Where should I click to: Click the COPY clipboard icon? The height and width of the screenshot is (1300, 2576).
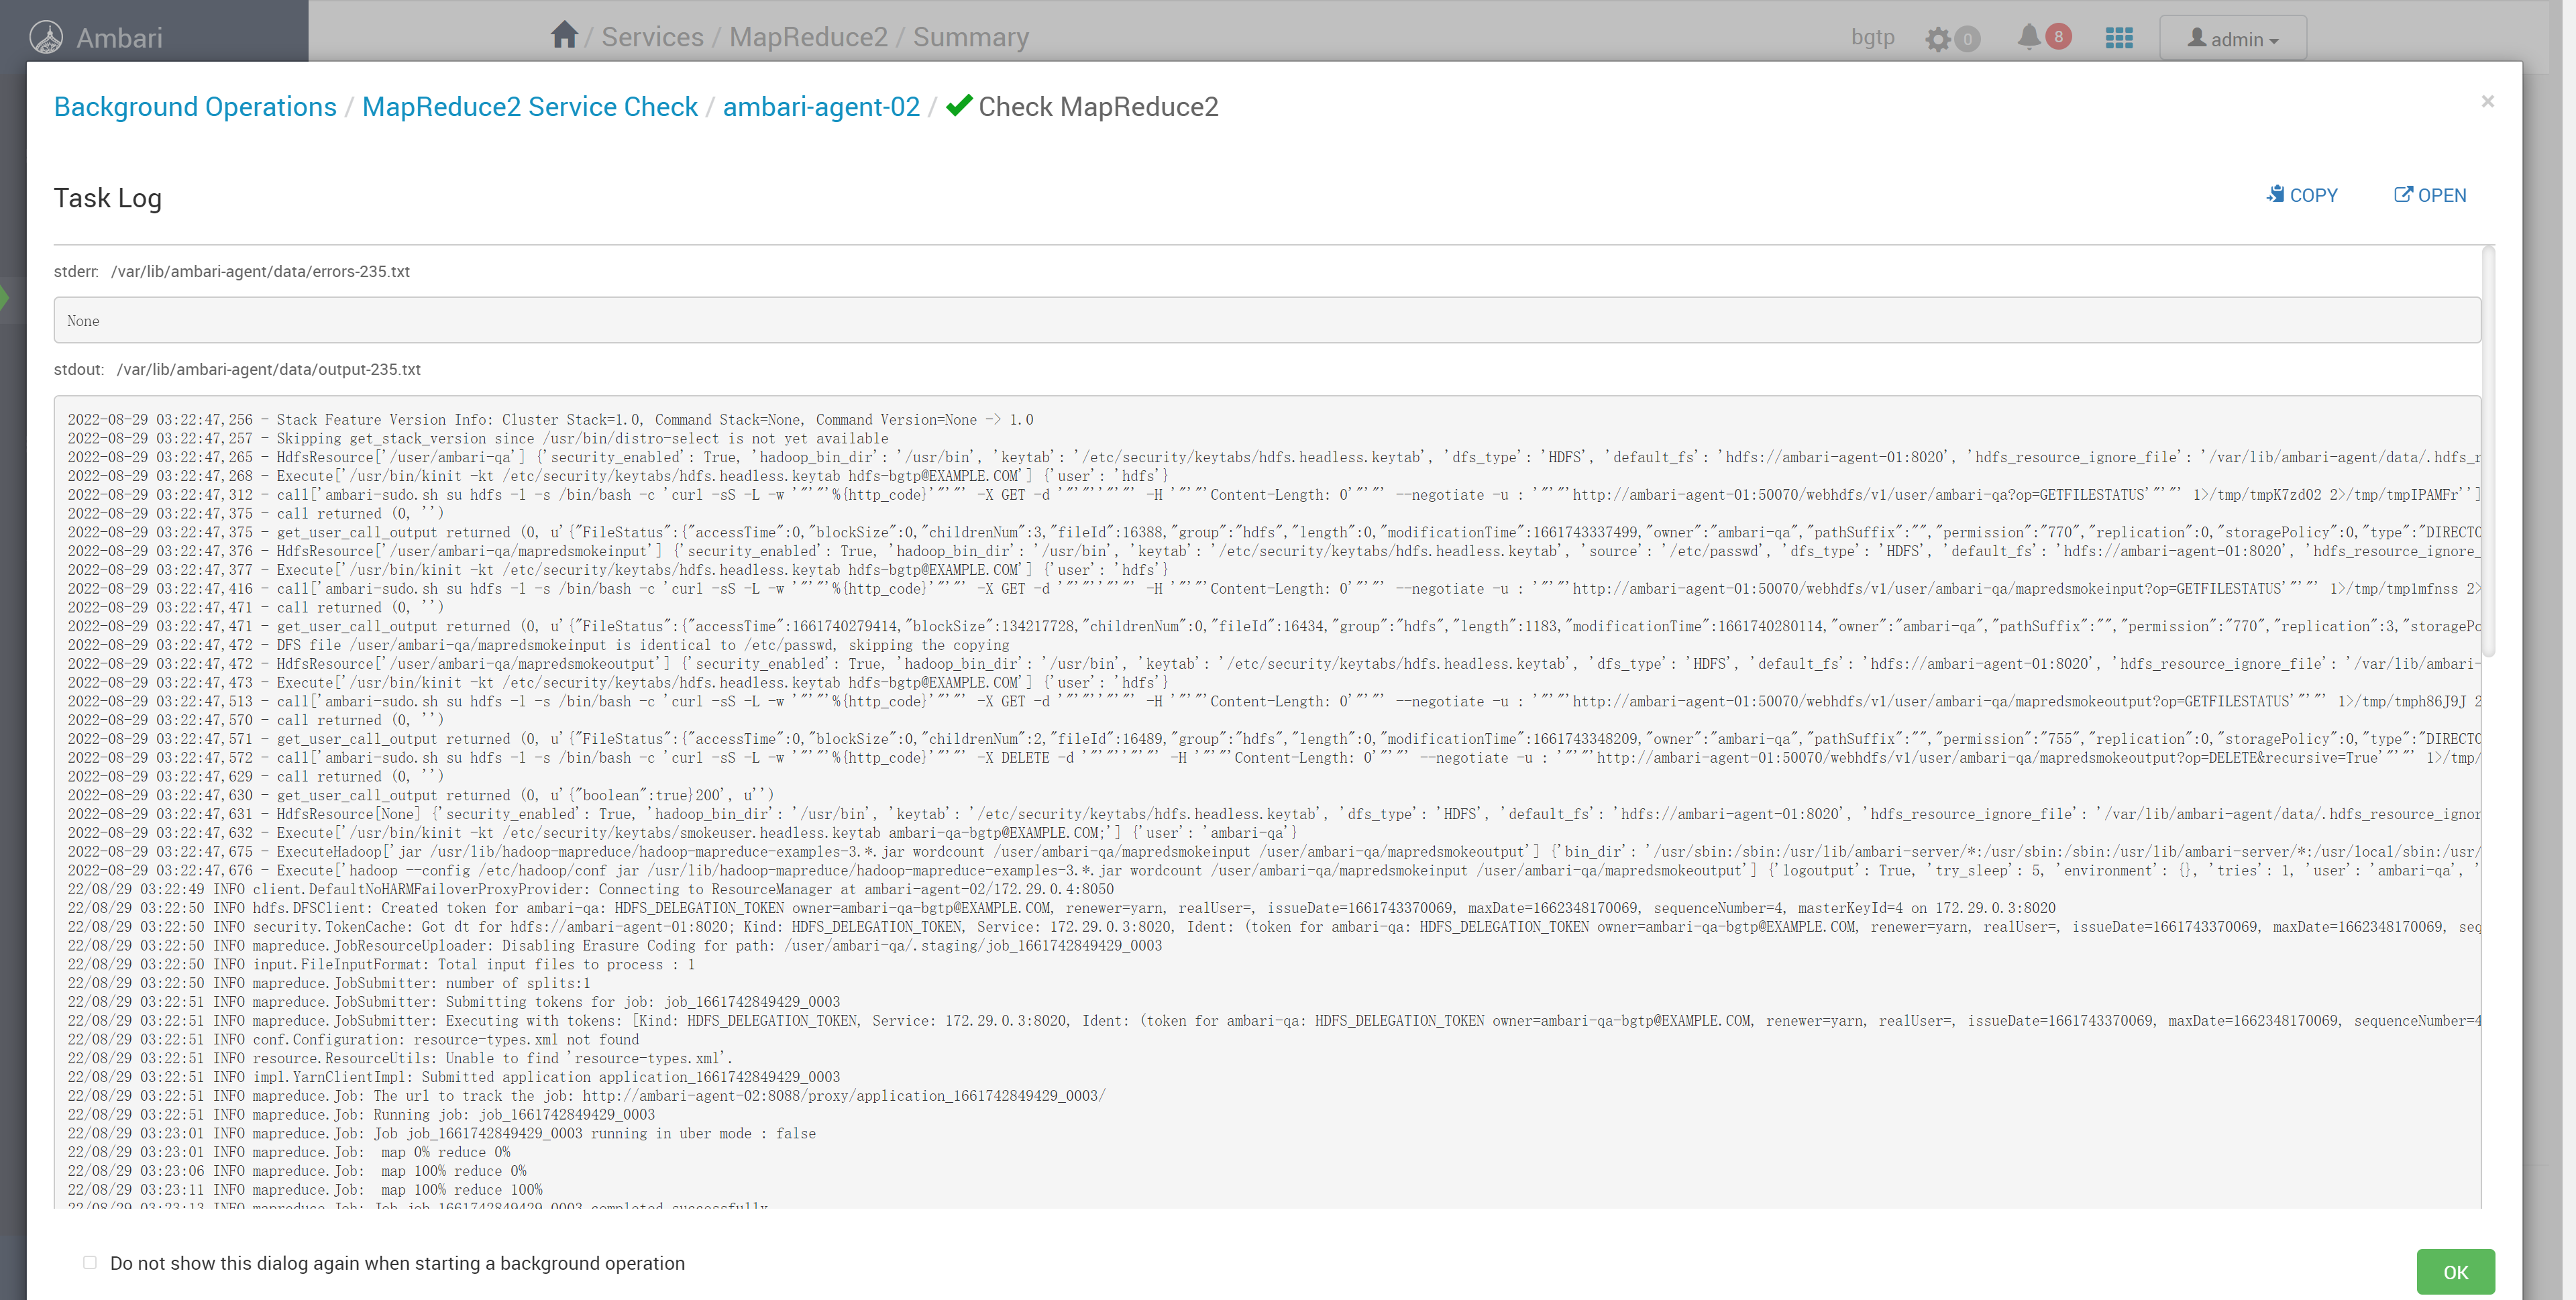[2276, 194]
